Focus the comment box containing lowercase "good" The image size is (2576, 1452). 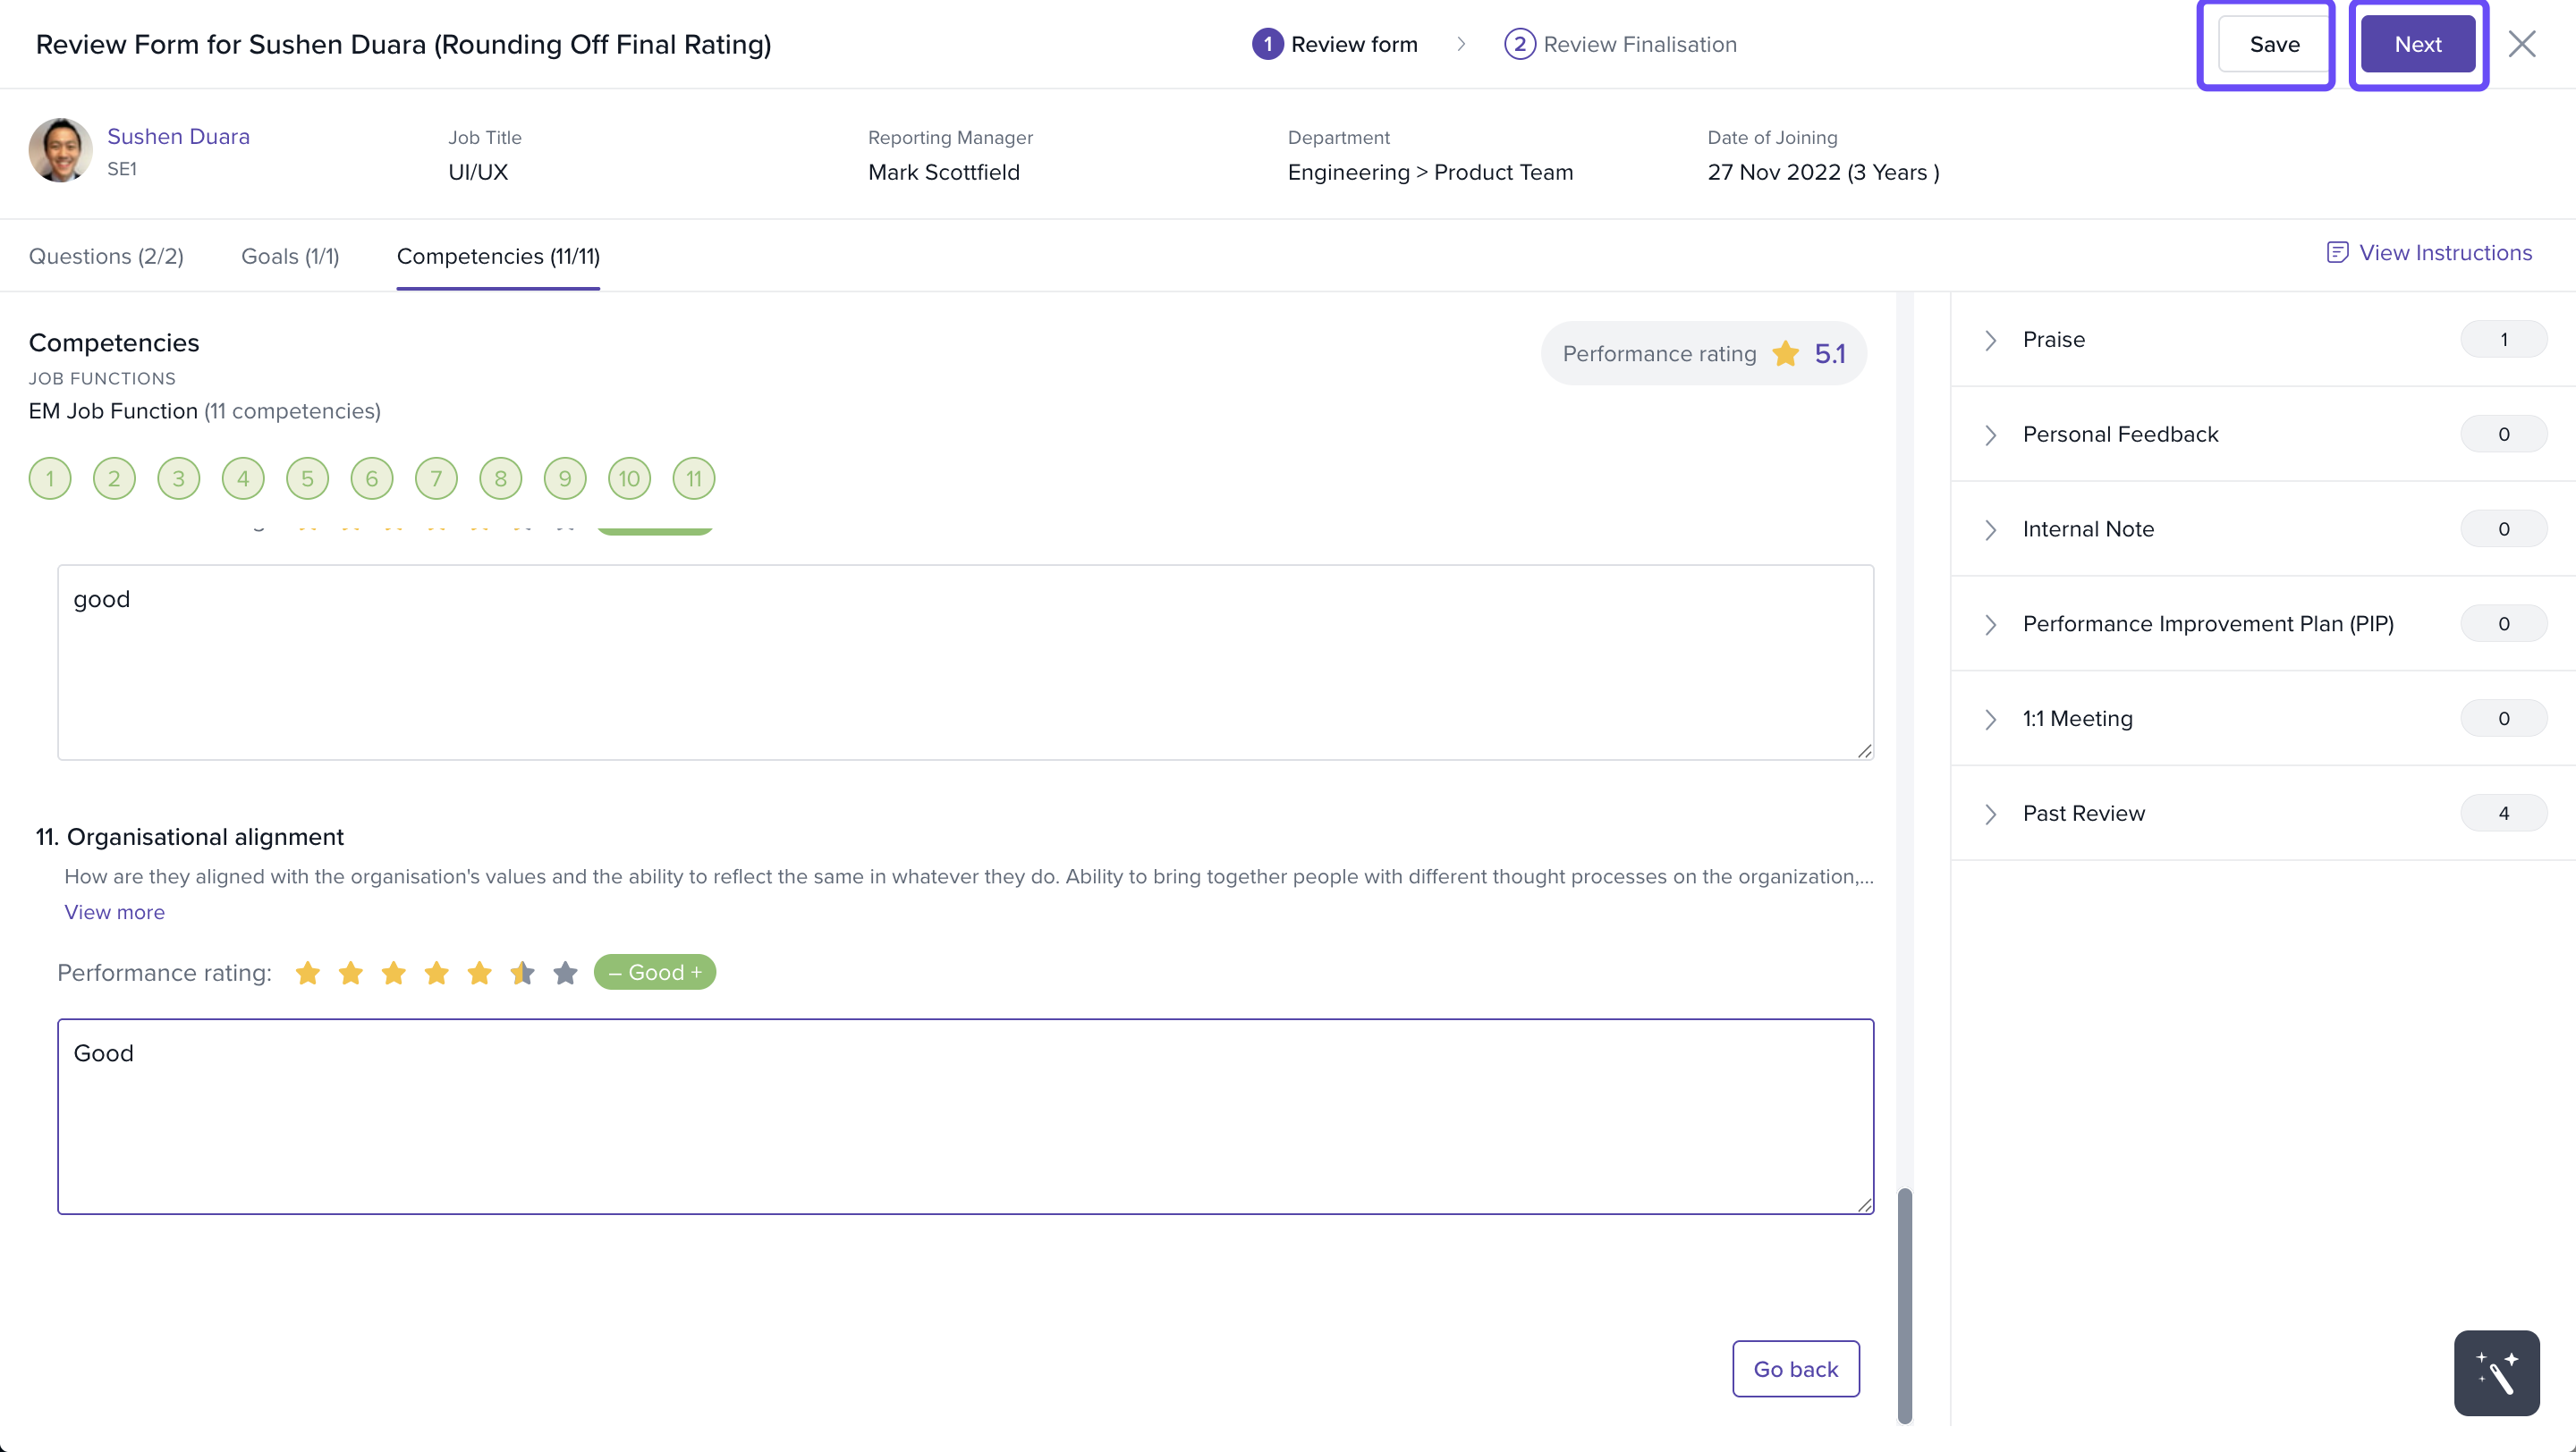click(965, 662)
